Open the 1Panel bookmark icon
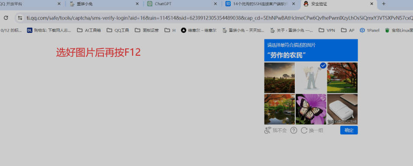Image resolution: width=413 pixels, height=166 pixels. [362, 30]
